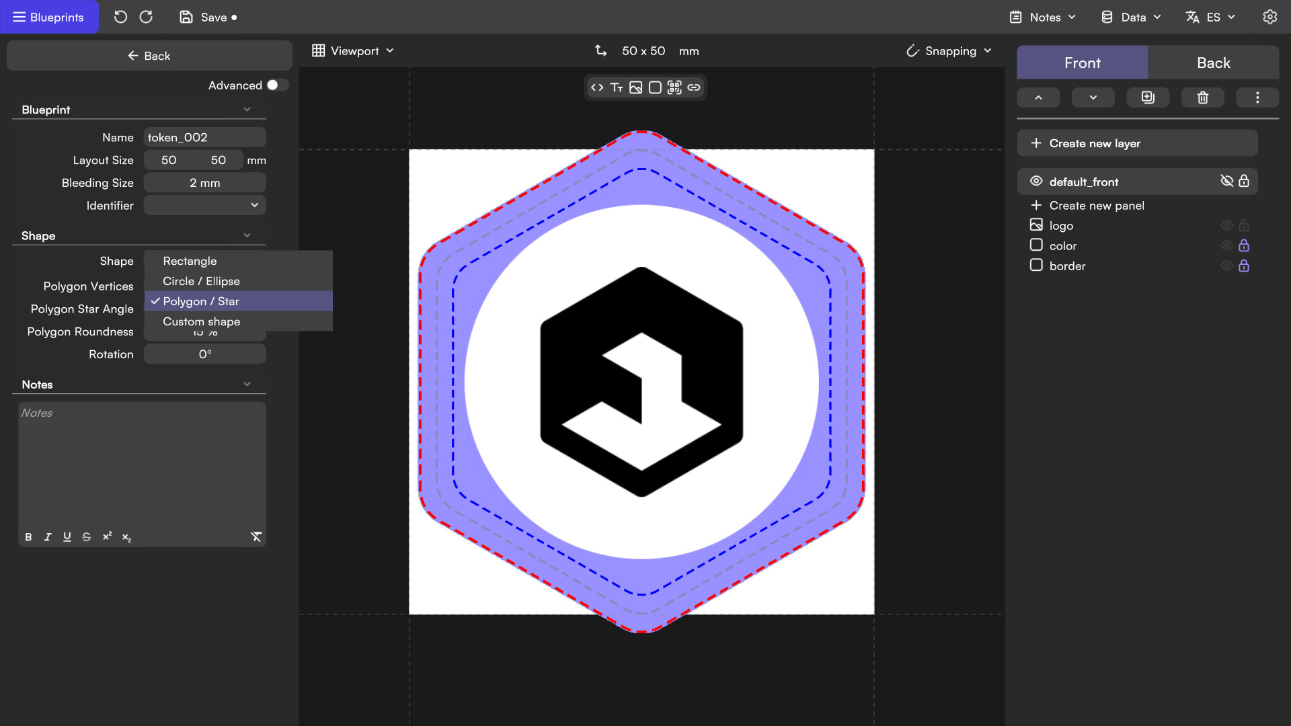Screen dimensions: 1291x726
Task: Open settings gear icon
Action: [1269, 17]
